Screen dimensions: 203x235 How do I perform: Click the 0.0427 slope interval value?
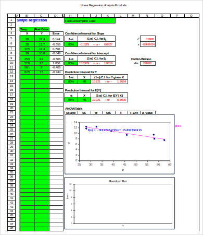pos(108,44)
